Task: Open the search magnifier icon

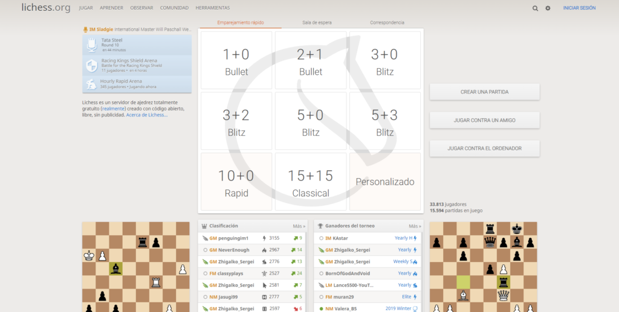Action: pyautogui.click(x=535, y=8)
